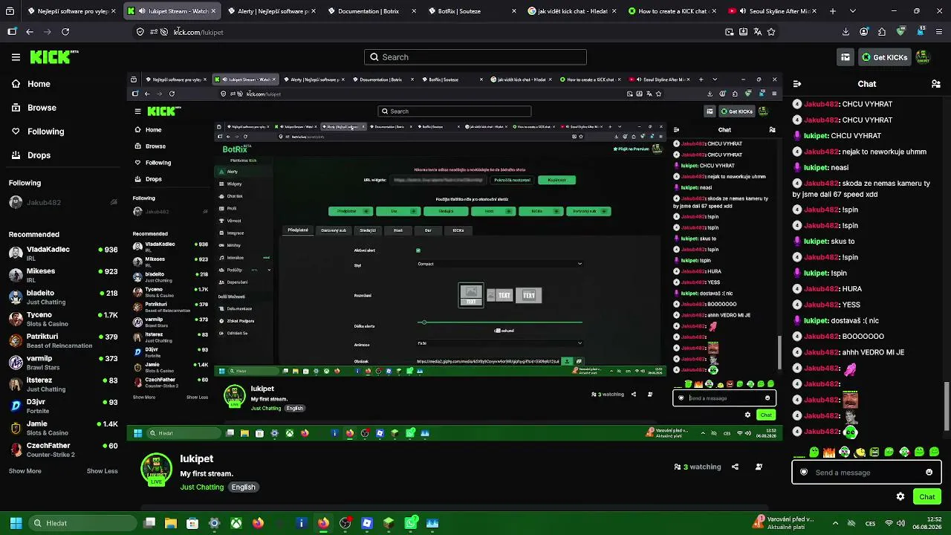Screen dimensions: 951x535
Task: Open VladaKadlec's channel from Recommended
Action: (x=63, y=253)
